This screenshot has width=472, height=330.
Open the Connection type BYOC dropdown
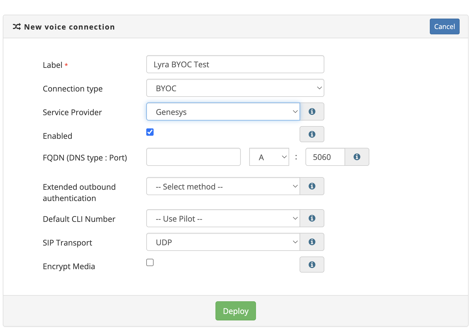pos(235,88)
